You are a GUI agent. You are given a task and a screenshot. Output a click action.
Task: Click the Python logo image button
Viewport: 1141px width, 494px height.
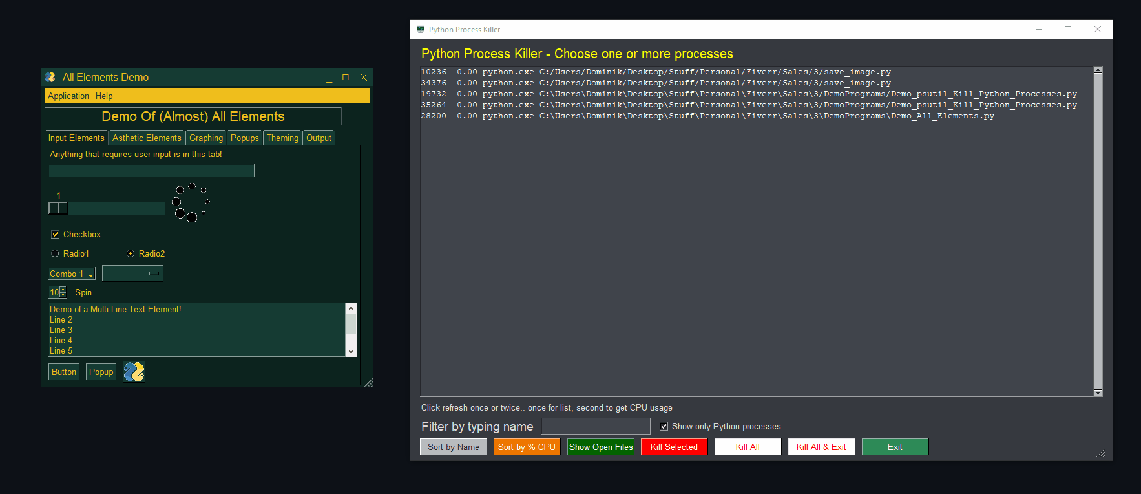[134, 372]
